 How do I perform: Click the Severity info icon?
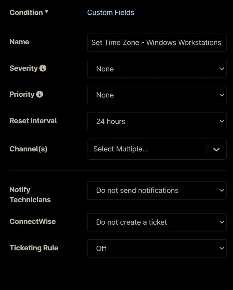pyautogui.click(x=43, y=68)
